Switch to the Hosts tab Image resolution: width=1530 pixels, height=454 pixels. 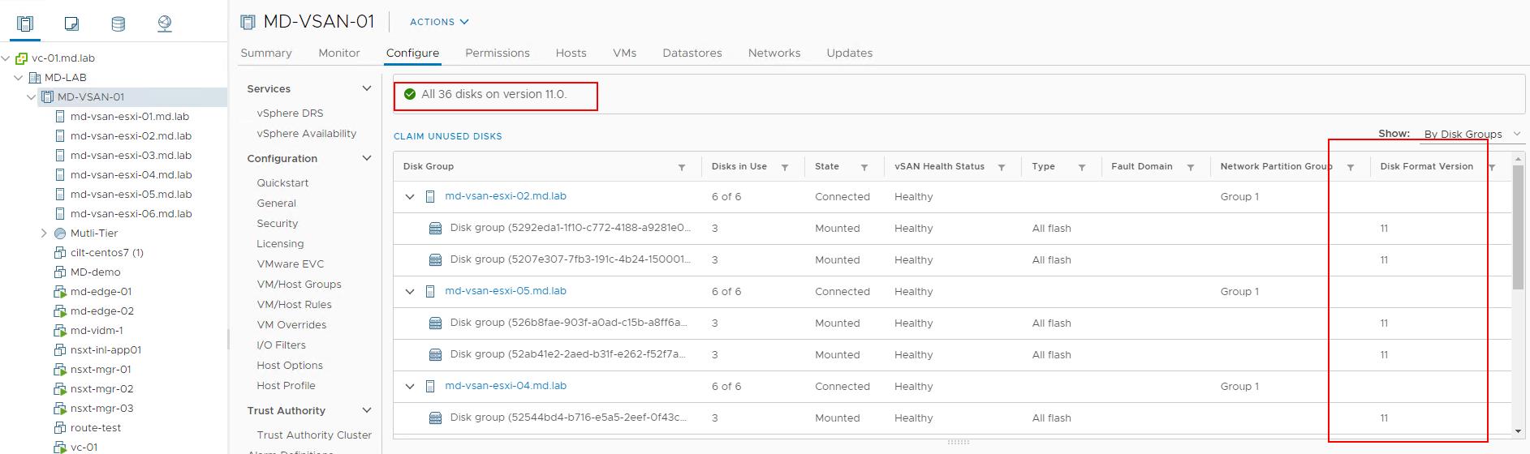click(571, 53)
